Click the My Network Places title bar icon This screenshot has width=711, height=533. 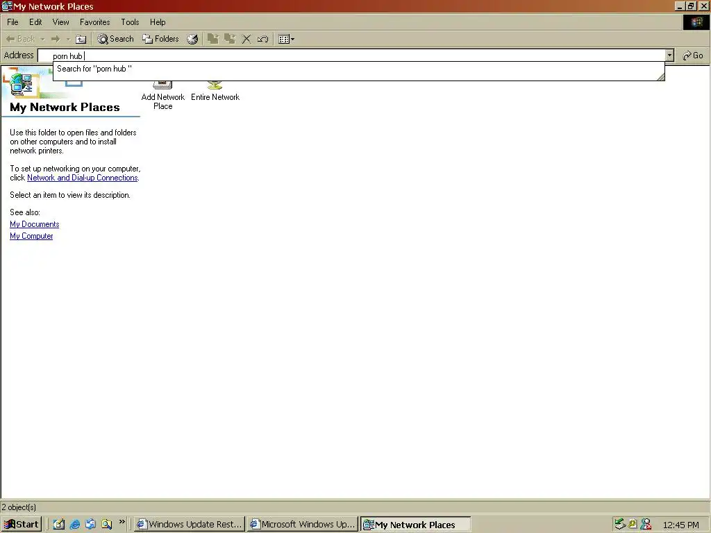pos(7,6)
